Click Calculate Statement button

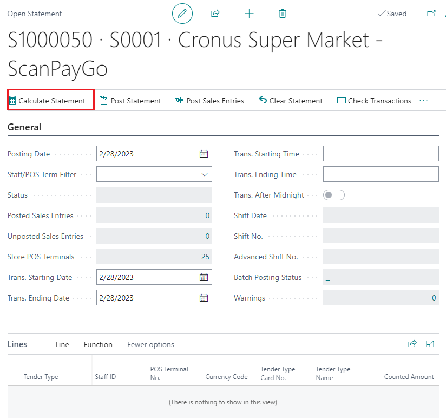51,101
